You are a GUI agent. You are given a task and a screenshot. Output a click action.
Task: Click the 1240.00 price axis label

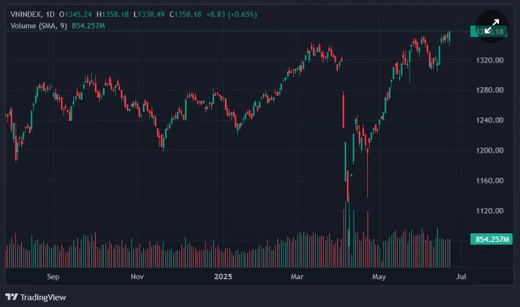click(x=489, y=120)
